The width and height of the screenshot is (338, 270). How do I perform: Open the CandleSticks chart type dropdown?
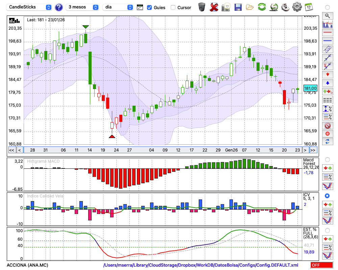click(x=29, y=7)
